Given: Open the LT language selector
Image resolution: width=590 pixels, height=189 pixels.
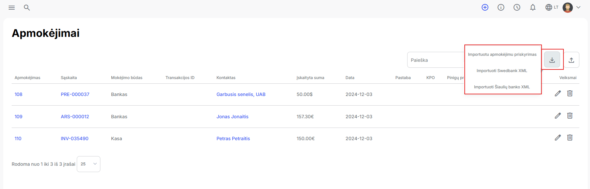Looking at the screenshot, I should click(552, 7).
